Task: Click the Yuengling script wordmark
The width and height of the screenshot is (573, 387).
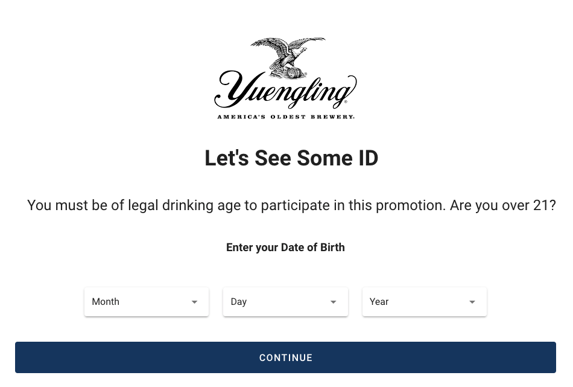Action: [x=285, y=92]
